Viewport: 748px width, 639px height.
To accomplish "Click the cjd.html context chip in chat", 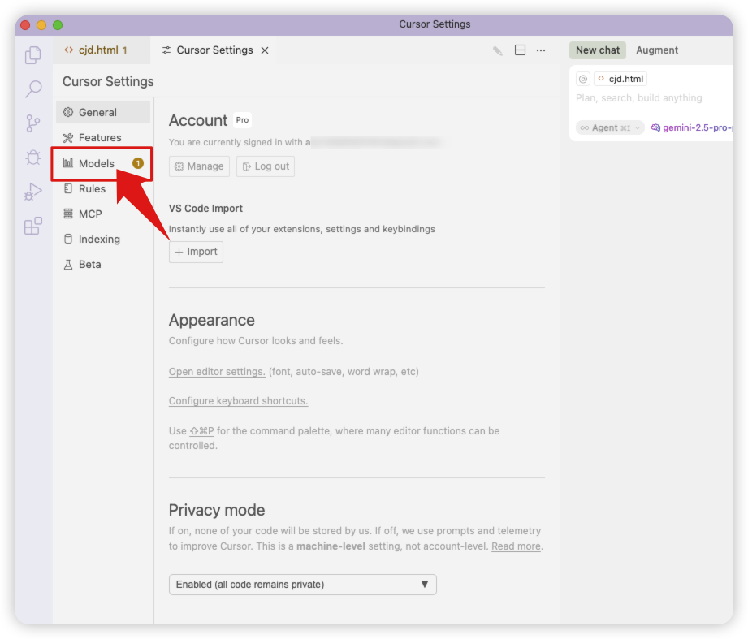I will click(x=620, y=79).
